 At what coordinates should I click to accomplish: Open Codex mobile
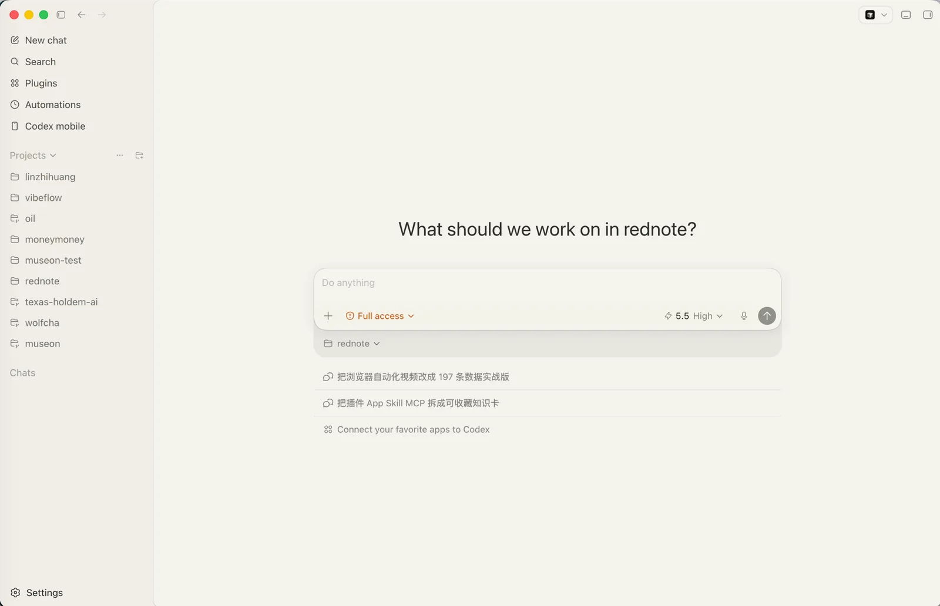tap(75, 126)
